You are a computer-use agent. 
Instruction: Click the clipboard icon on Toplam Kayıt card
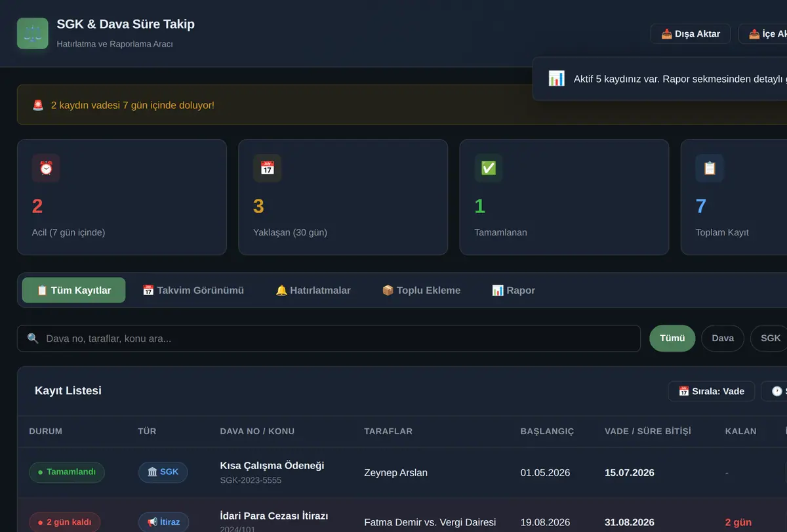click(710, 168)
